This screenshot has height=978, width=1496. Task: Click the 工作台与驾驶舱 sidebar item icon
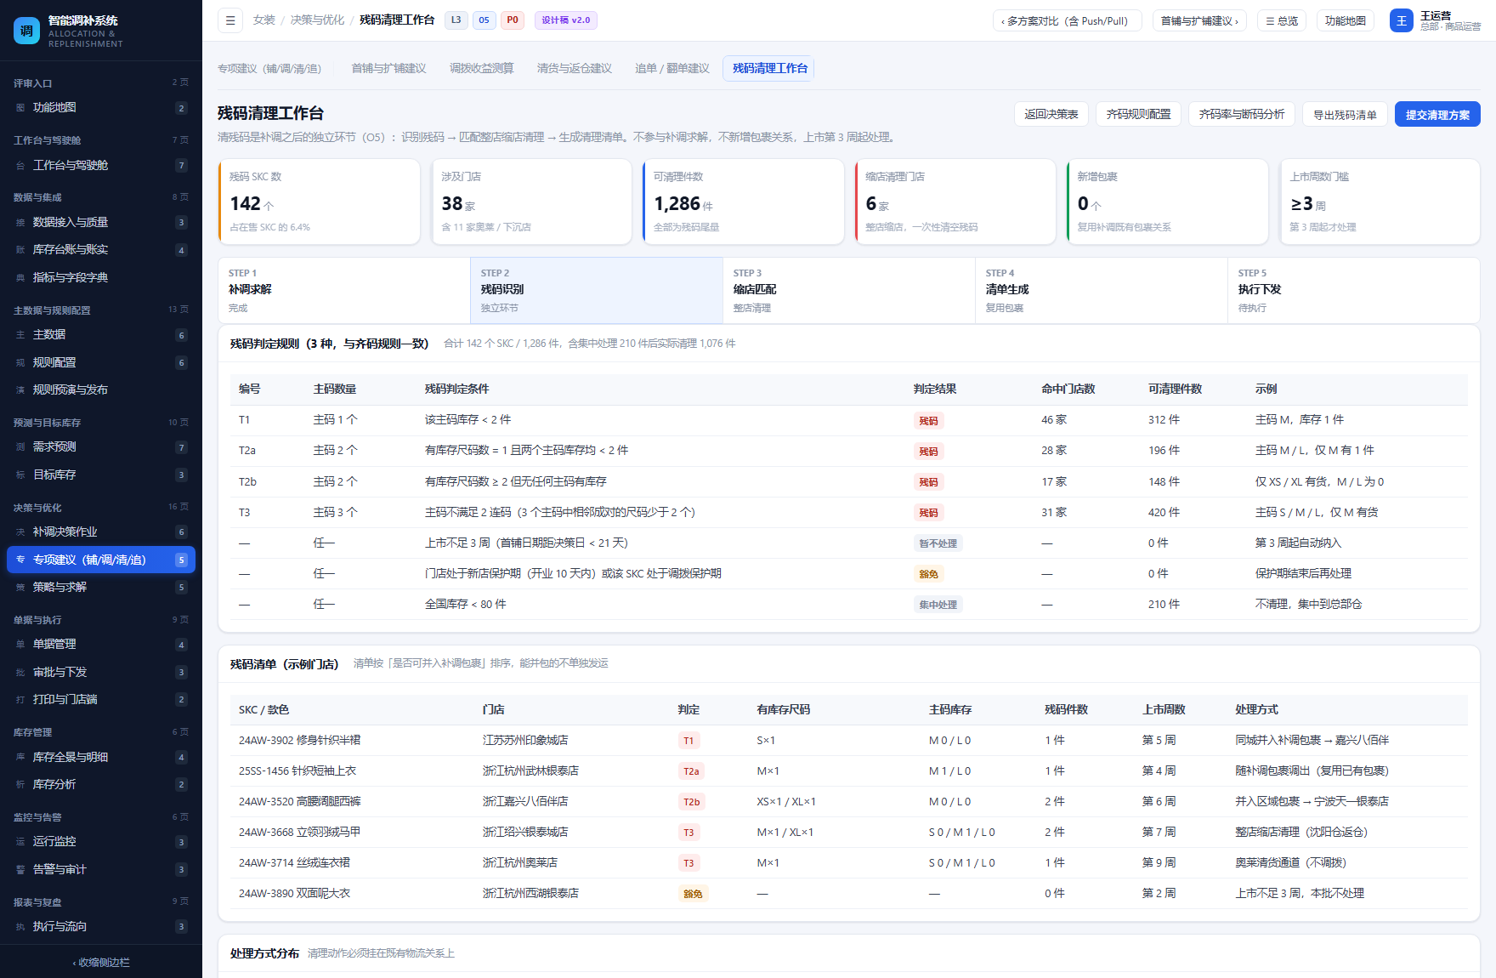point(20,166)
